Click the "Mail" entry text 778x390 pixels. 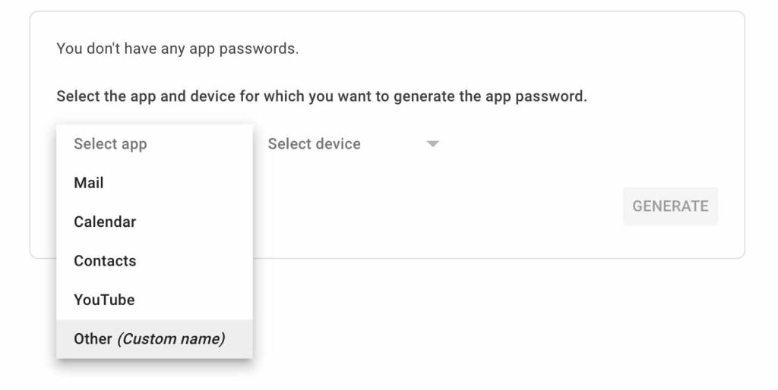click(x=89, y=183)
